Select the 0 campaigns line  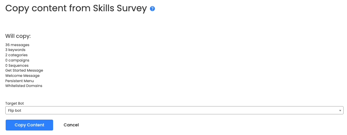17,60
